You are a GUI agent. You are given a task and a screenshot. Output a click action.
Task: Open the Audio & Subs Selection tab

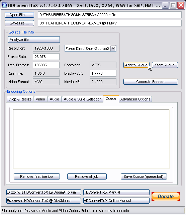(82, 99)
